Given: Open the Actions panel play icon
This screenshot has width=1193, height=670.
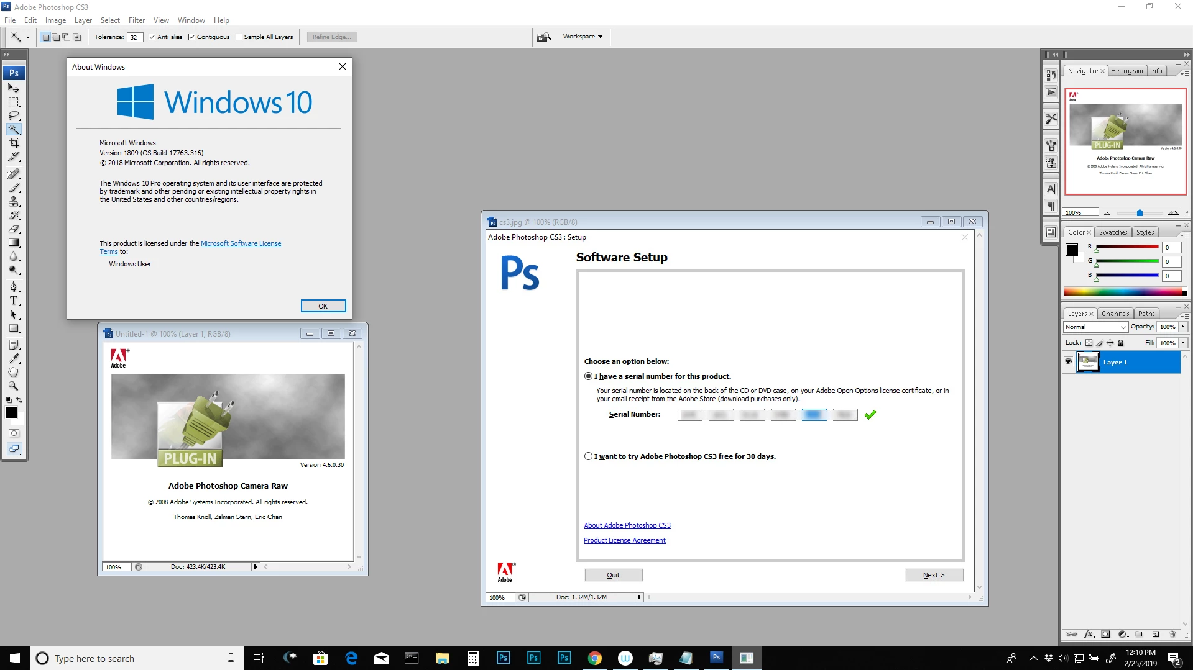Looking at the screenshot, I should tap(1051, 93).
